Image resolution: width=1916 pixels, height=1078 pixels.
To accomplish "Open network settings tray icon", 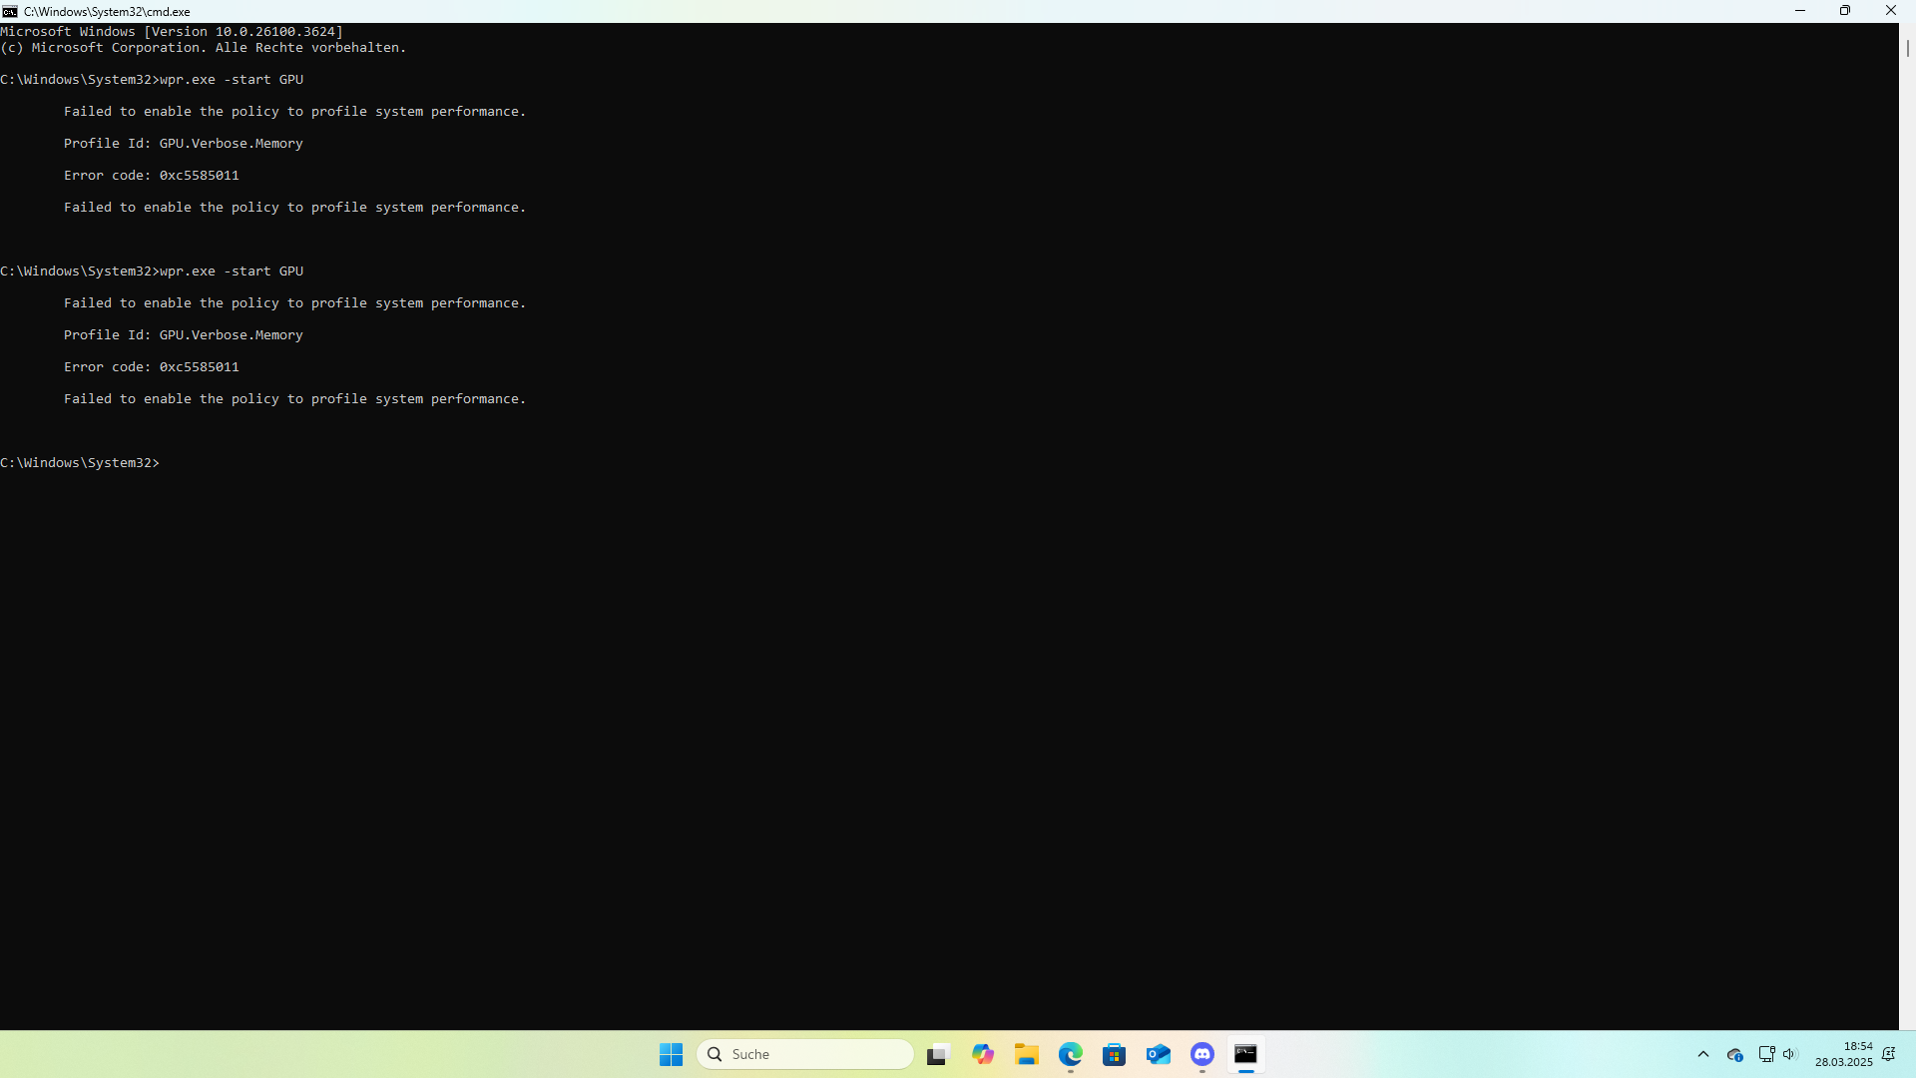I will point(1766,1054).
